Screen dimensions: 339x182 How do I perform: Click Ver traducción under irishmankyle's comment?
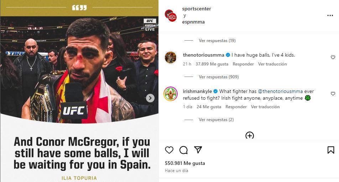tap(265, 107)
